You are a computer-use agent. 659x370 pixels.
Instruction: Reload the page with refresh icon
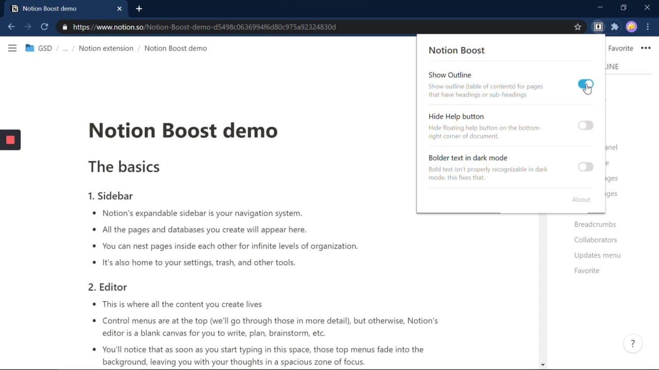click(x=44, y=27)
